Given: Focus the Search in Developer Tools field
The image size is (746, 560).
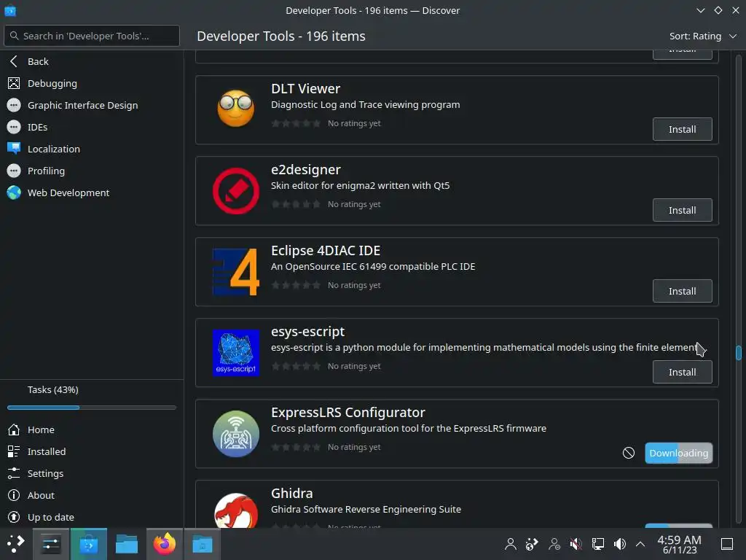Looking at the screenshot, I should [92, 36].
